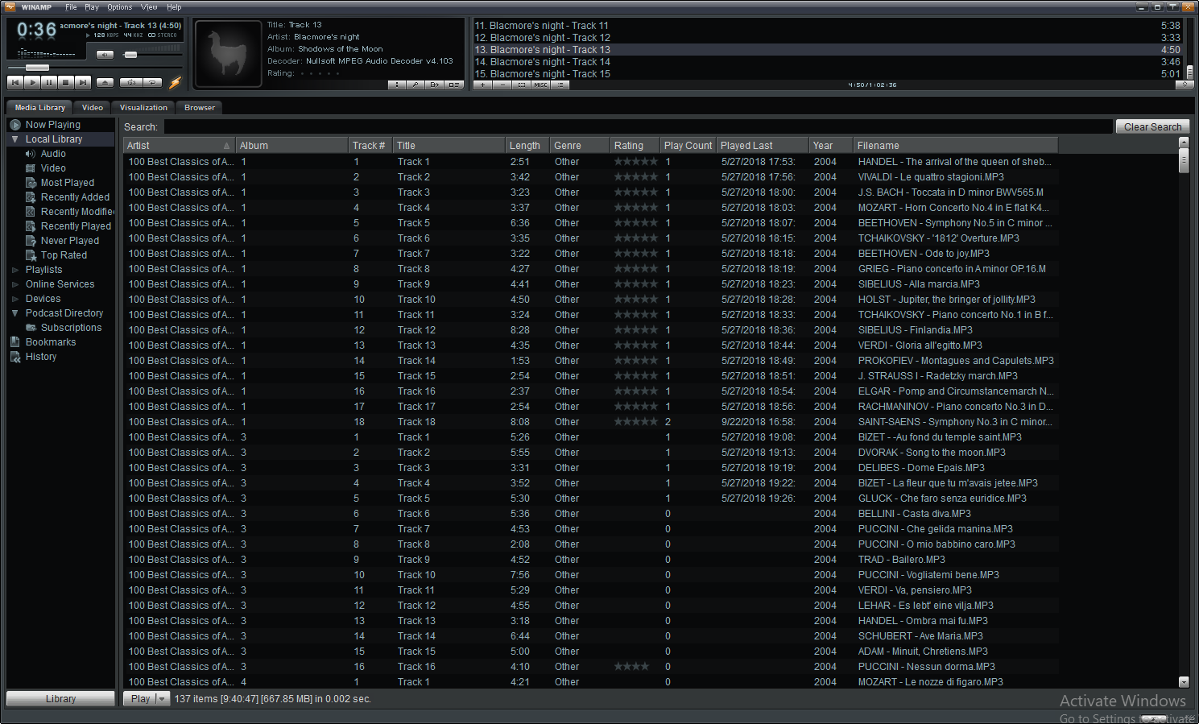
Task: Toggle repeat mode
Action: pos(152,82)
